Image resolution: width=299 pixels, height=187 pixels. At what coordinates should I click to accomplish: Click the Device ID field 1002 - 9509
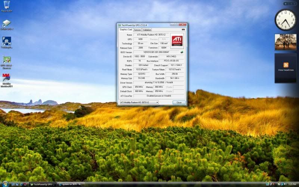pos(139,56)
